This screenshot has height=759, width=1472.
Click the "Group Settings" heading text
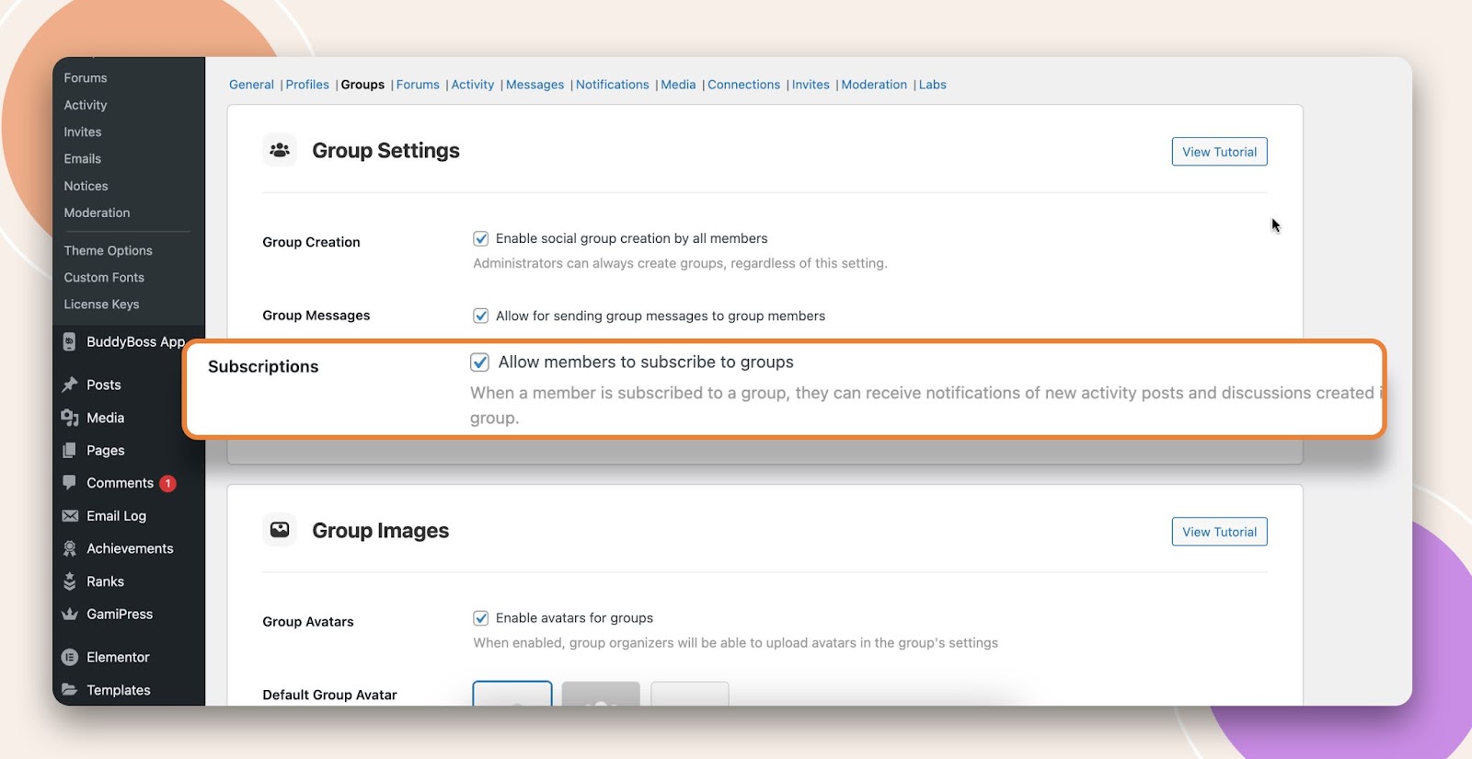(x=385, y=150)
